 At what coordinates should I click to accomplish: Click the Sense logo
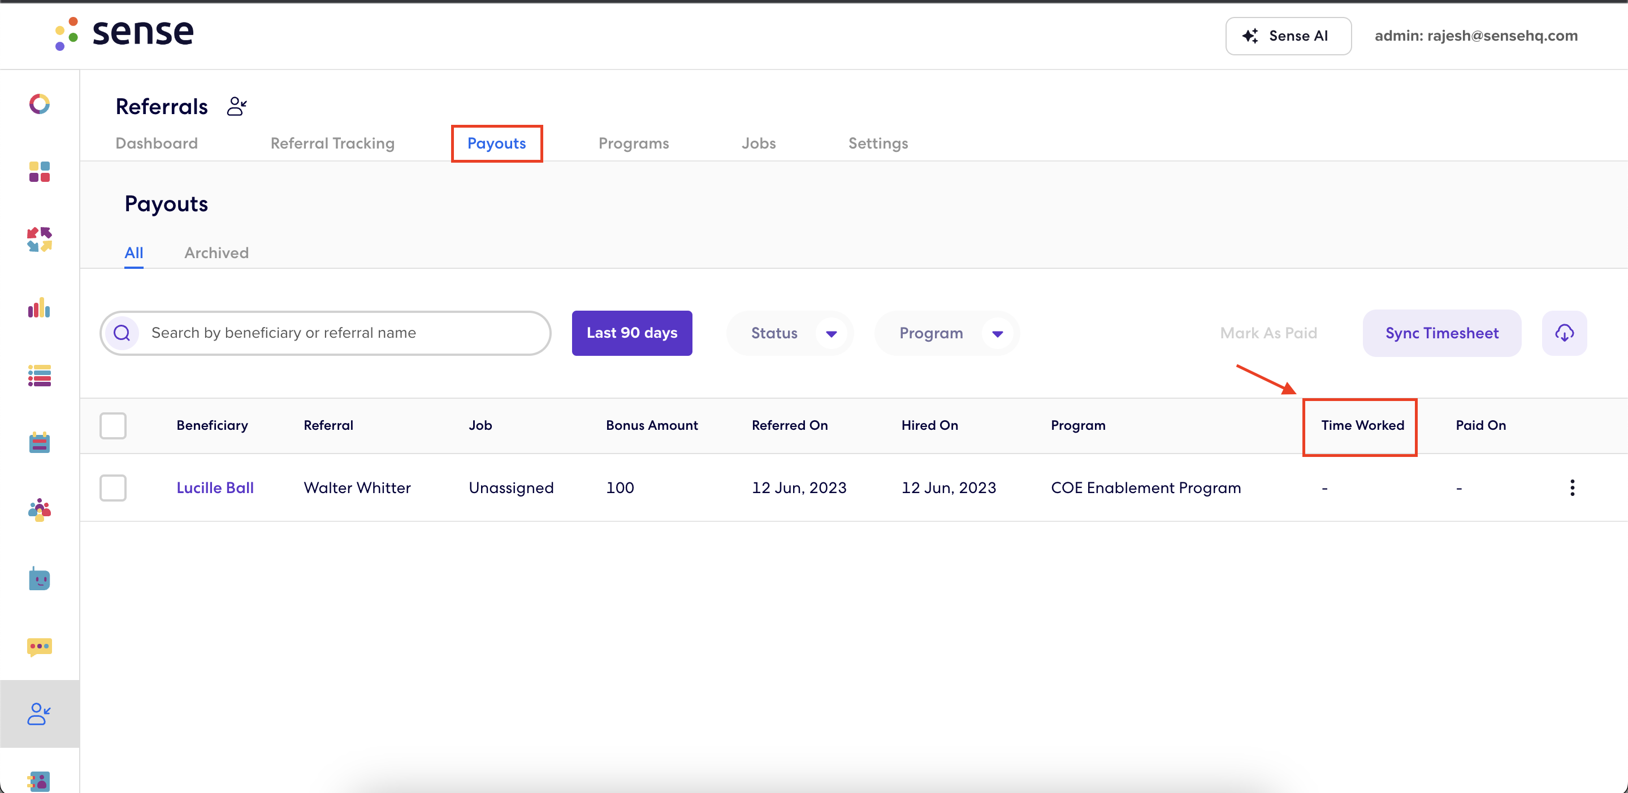pyautogui.click(x=124, y=33)
